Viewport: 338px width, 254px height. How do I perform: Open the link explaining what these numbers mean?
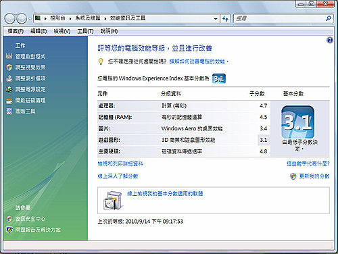(308, 163)
